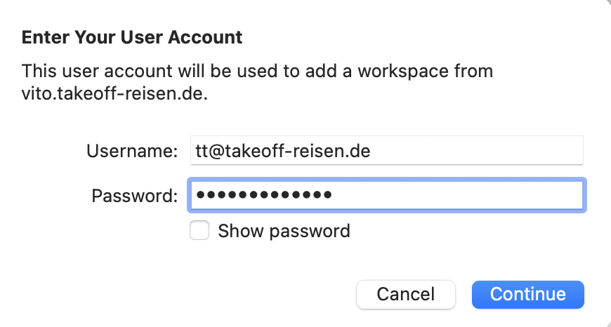Image resolution: width=611 pixels, height=327 pixels.
Task: Click the "Show password" label text
Action: 284,231
